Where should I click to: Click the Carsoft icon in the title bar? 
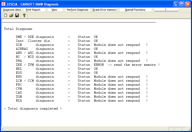3,4
